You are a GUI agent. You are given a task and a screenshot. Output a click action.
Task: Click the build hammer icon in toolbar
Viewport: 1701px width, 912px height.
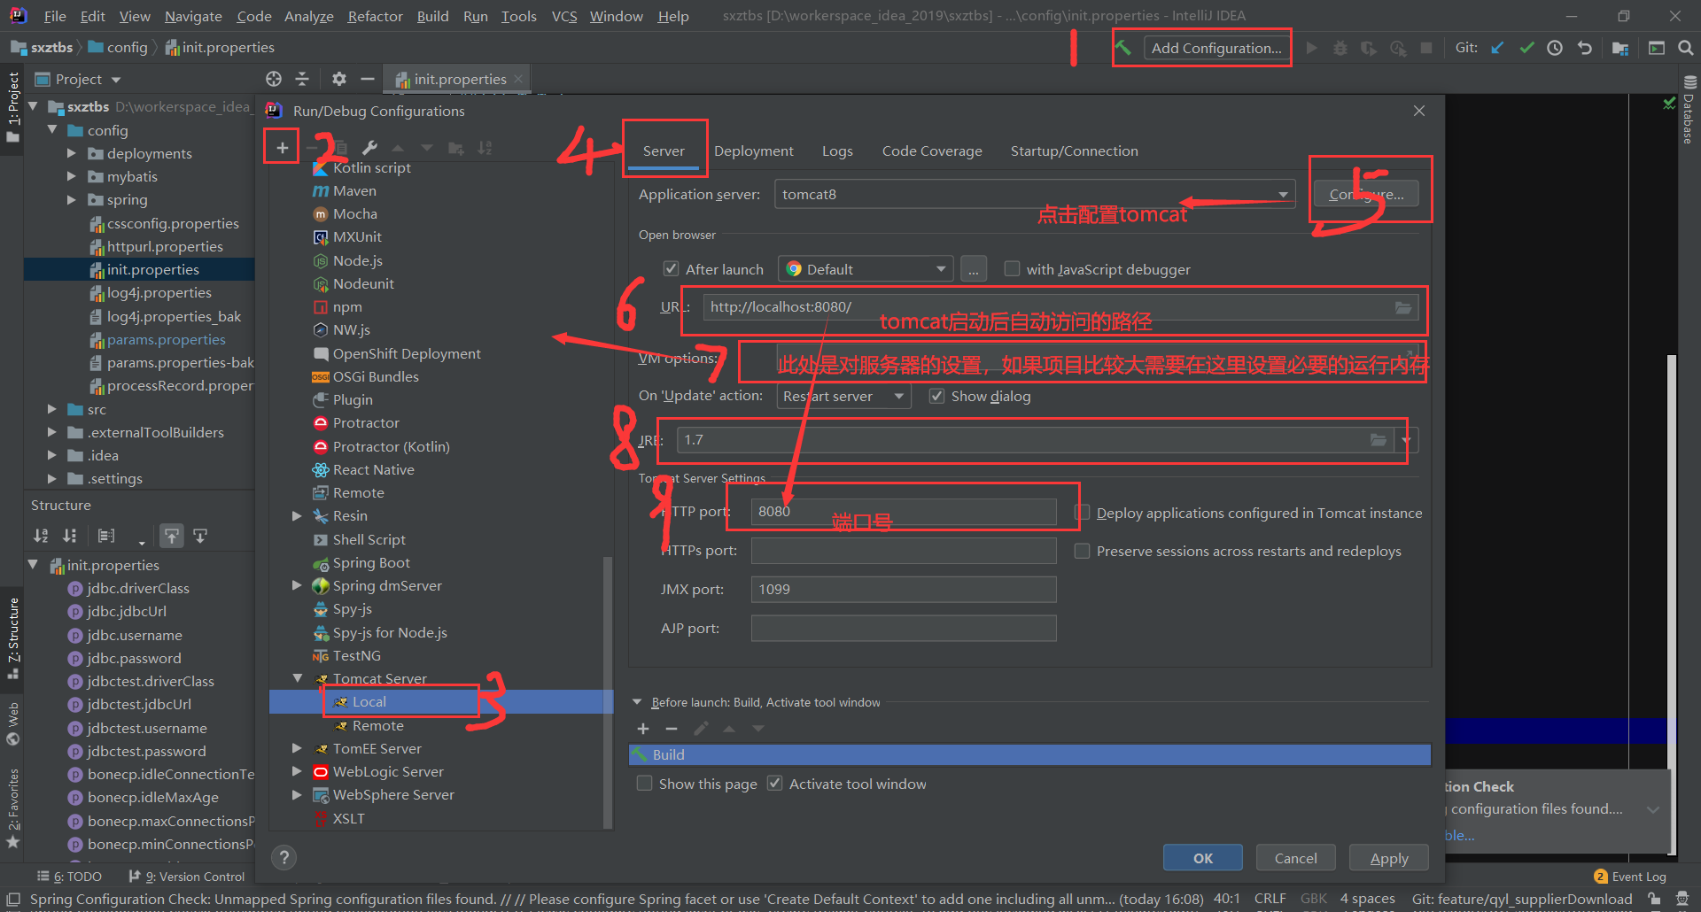tap(1123, 48)
